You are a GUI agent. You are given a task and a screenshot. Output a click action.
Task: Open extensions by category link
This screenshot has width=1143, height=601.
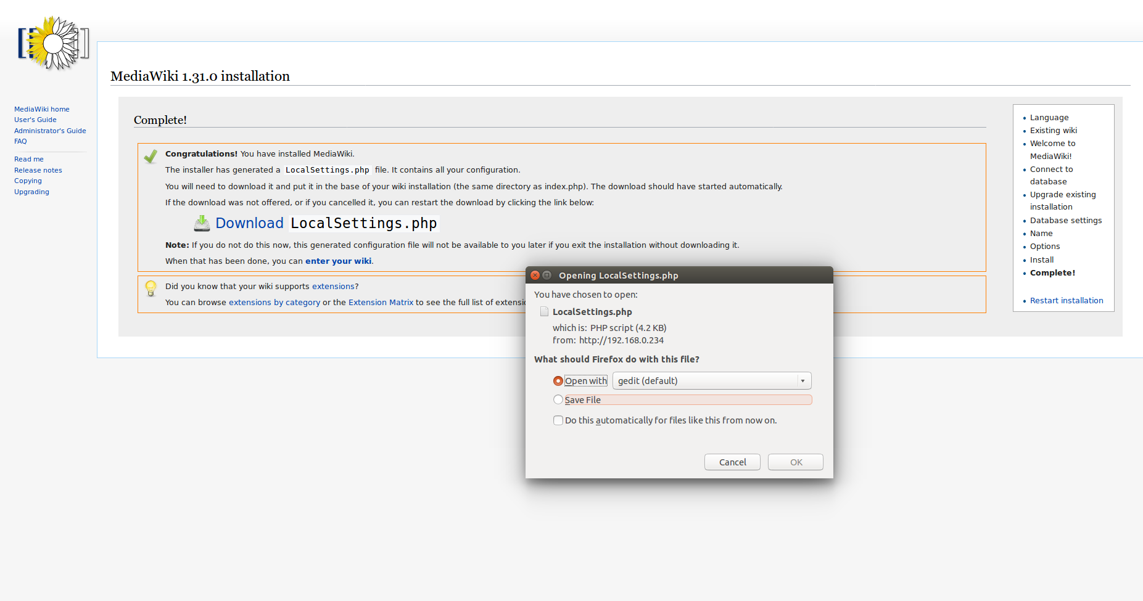[x=274, y=303]
